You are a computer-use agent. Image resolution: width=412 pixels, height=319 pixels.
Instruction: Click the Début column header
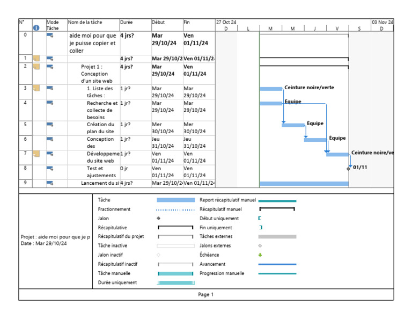click(x=167, y=25)
